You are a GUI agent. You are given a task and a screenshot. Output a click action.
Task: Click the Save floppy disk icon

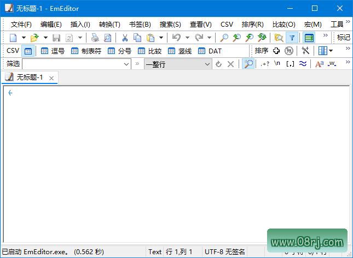56,38
